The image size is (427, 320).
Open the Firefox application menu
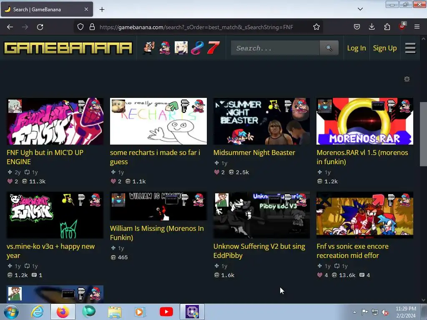pyautogui.click(x=417, y=27)
